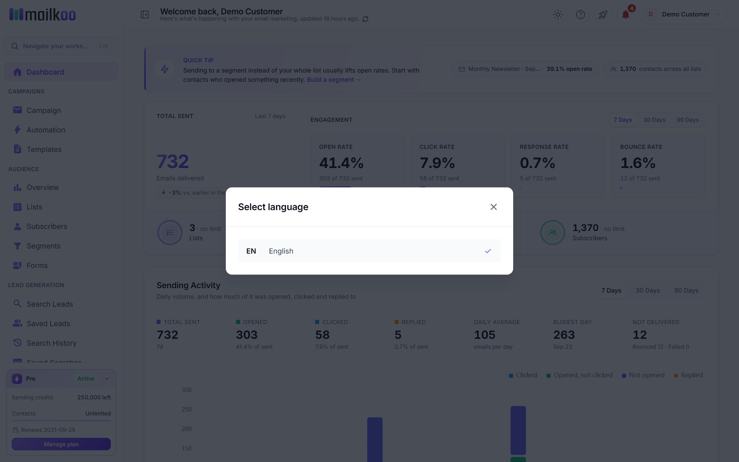Select 30 Days in Sending Activity
Image resolution: width=739 pixels, height=462 pixels.
click(x=647, y=290)
